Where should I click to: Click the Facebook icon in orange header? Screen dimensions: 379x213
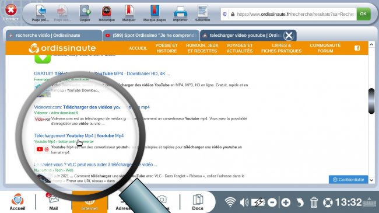click(357, 48)
